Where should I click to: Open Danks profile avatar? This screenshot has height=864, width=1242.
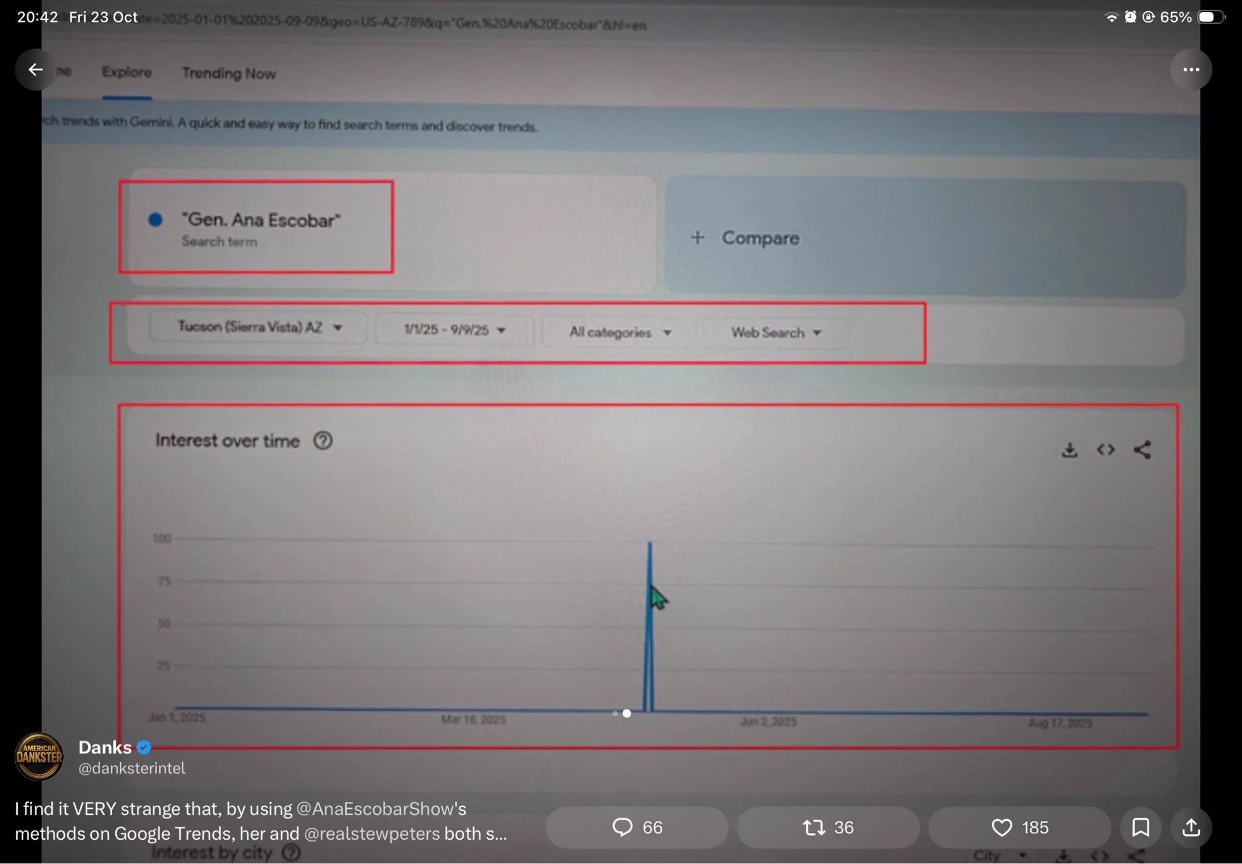(39, 756)
